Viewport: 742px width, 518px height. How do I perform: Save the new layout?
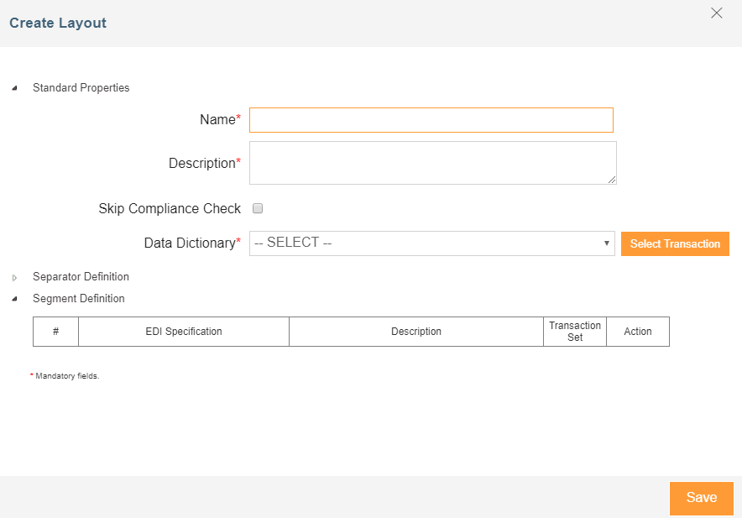click(702, 498)
